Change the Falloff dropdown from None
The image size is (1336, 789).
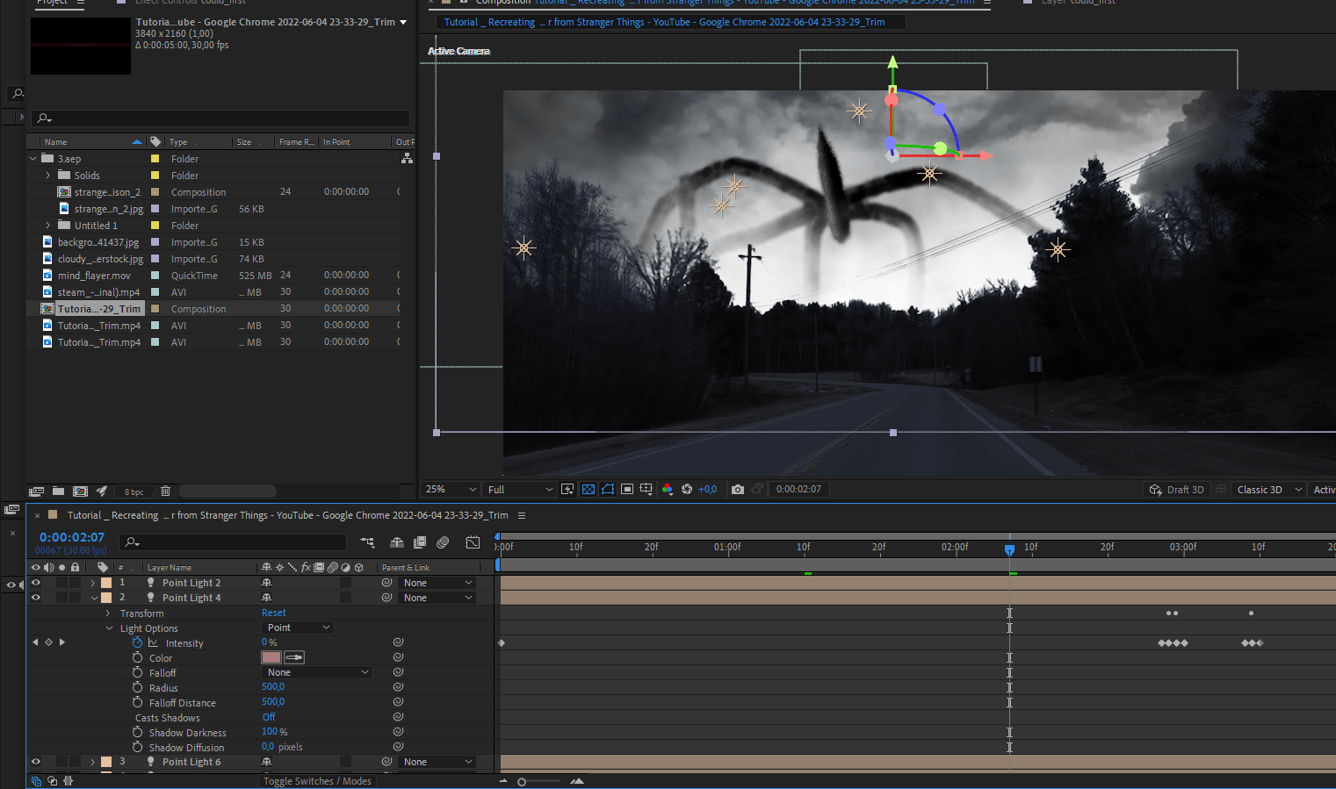tap(316, 671)
